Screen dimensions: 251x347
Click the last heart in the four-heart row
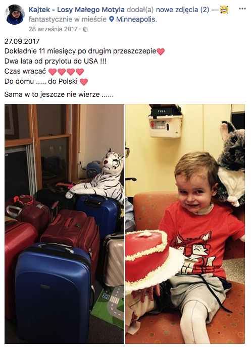pyautogui.click(x=80, y=72)
